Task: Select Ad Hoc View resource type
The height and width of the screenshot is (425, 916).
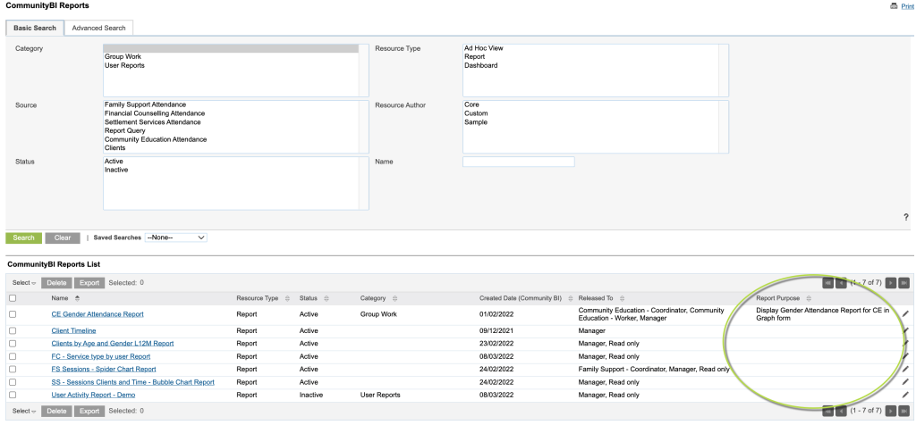Action: pyautogui.click(x=590, y=48)
